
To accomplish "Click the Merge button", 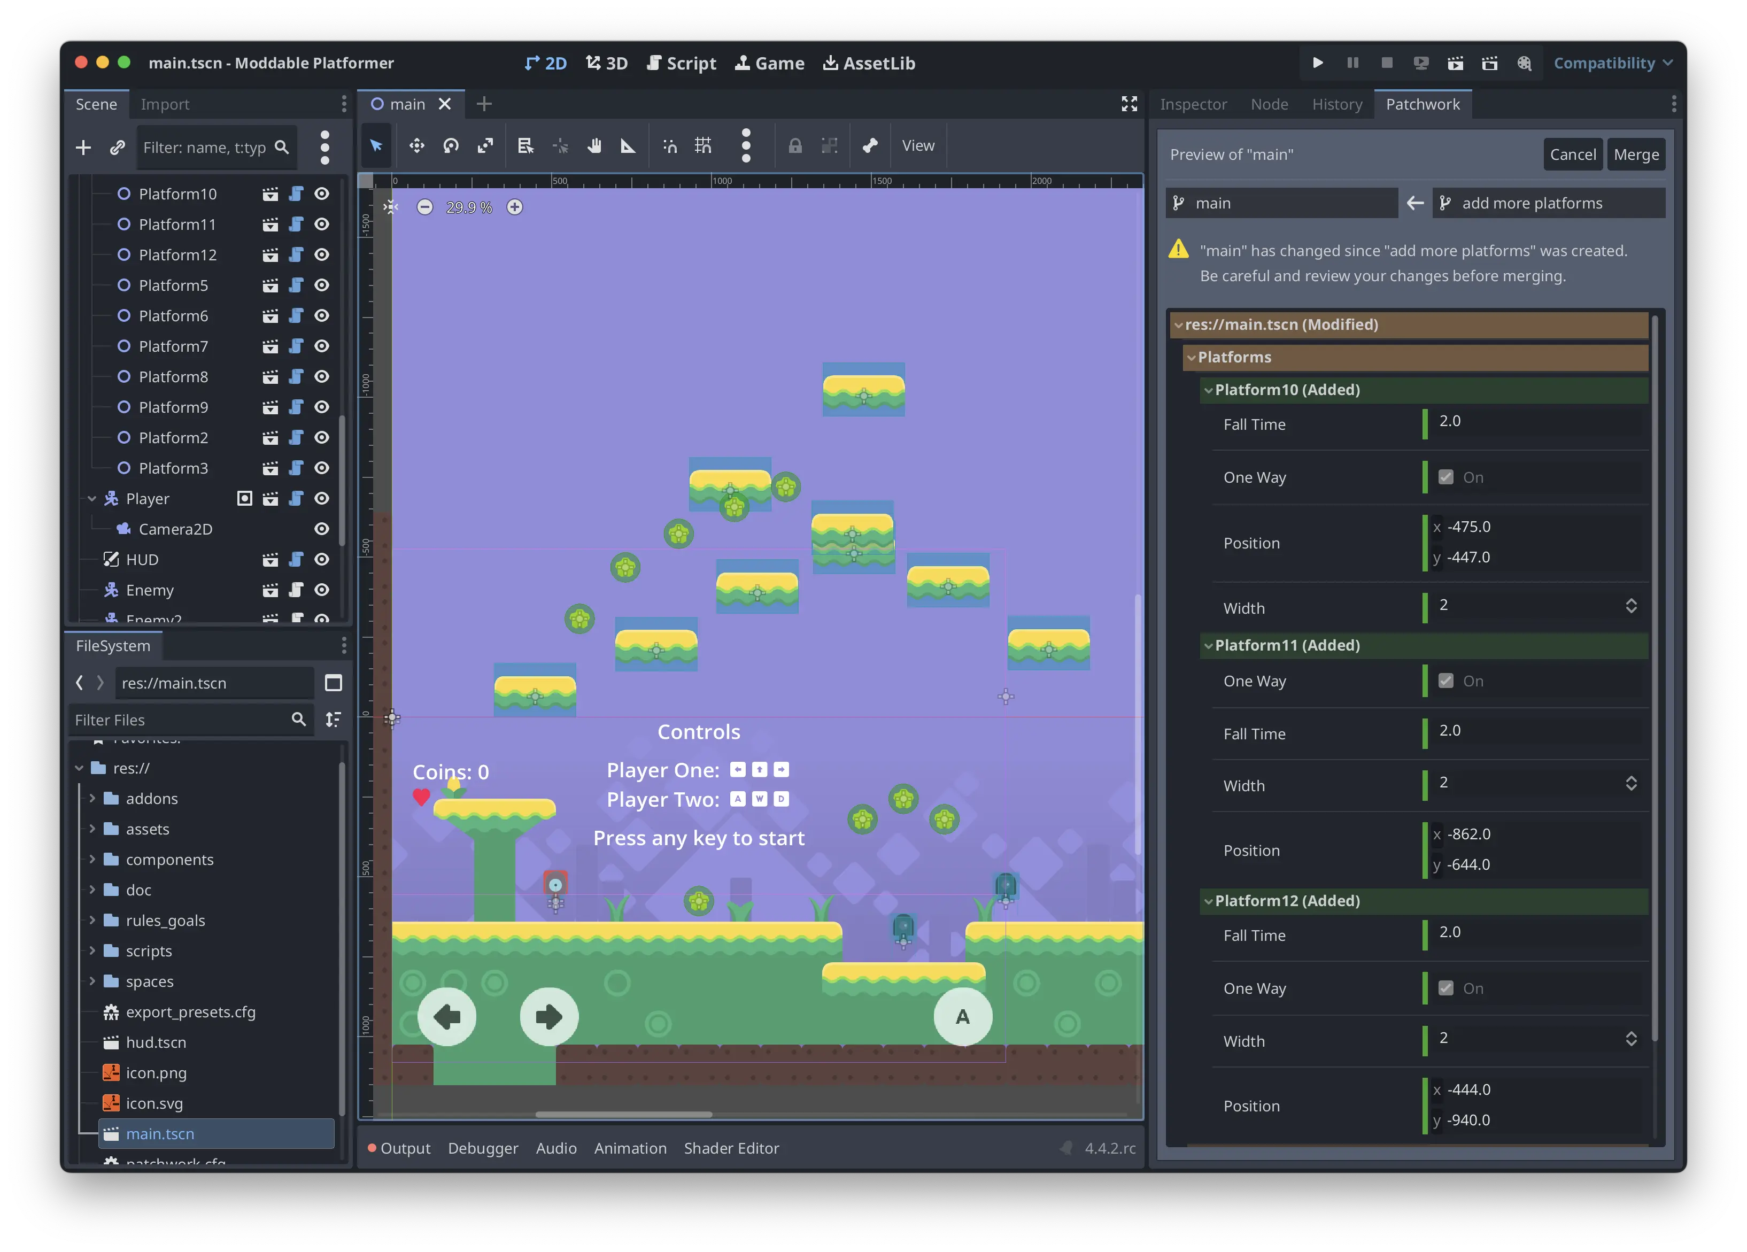I will coord(1636,155).
